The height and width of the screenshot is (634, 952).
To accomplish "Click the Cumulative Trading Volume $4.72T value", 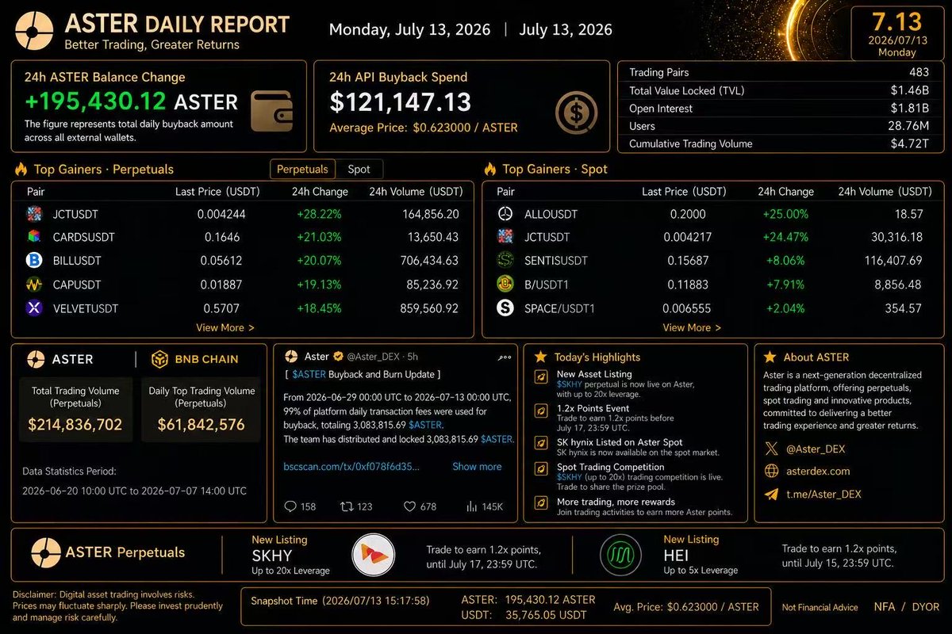I will click(911, 144).
